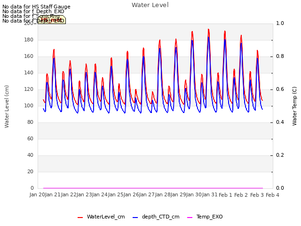Toggle depth_CTD_cm series in legend
This screenshot has width=301, height=226.
point(156,217)
